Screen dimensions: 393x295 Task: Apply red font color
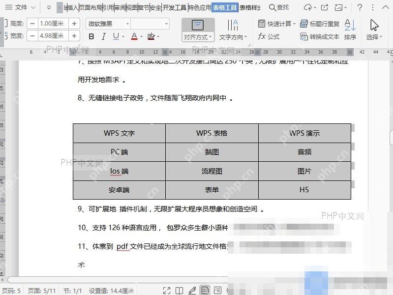134,36
